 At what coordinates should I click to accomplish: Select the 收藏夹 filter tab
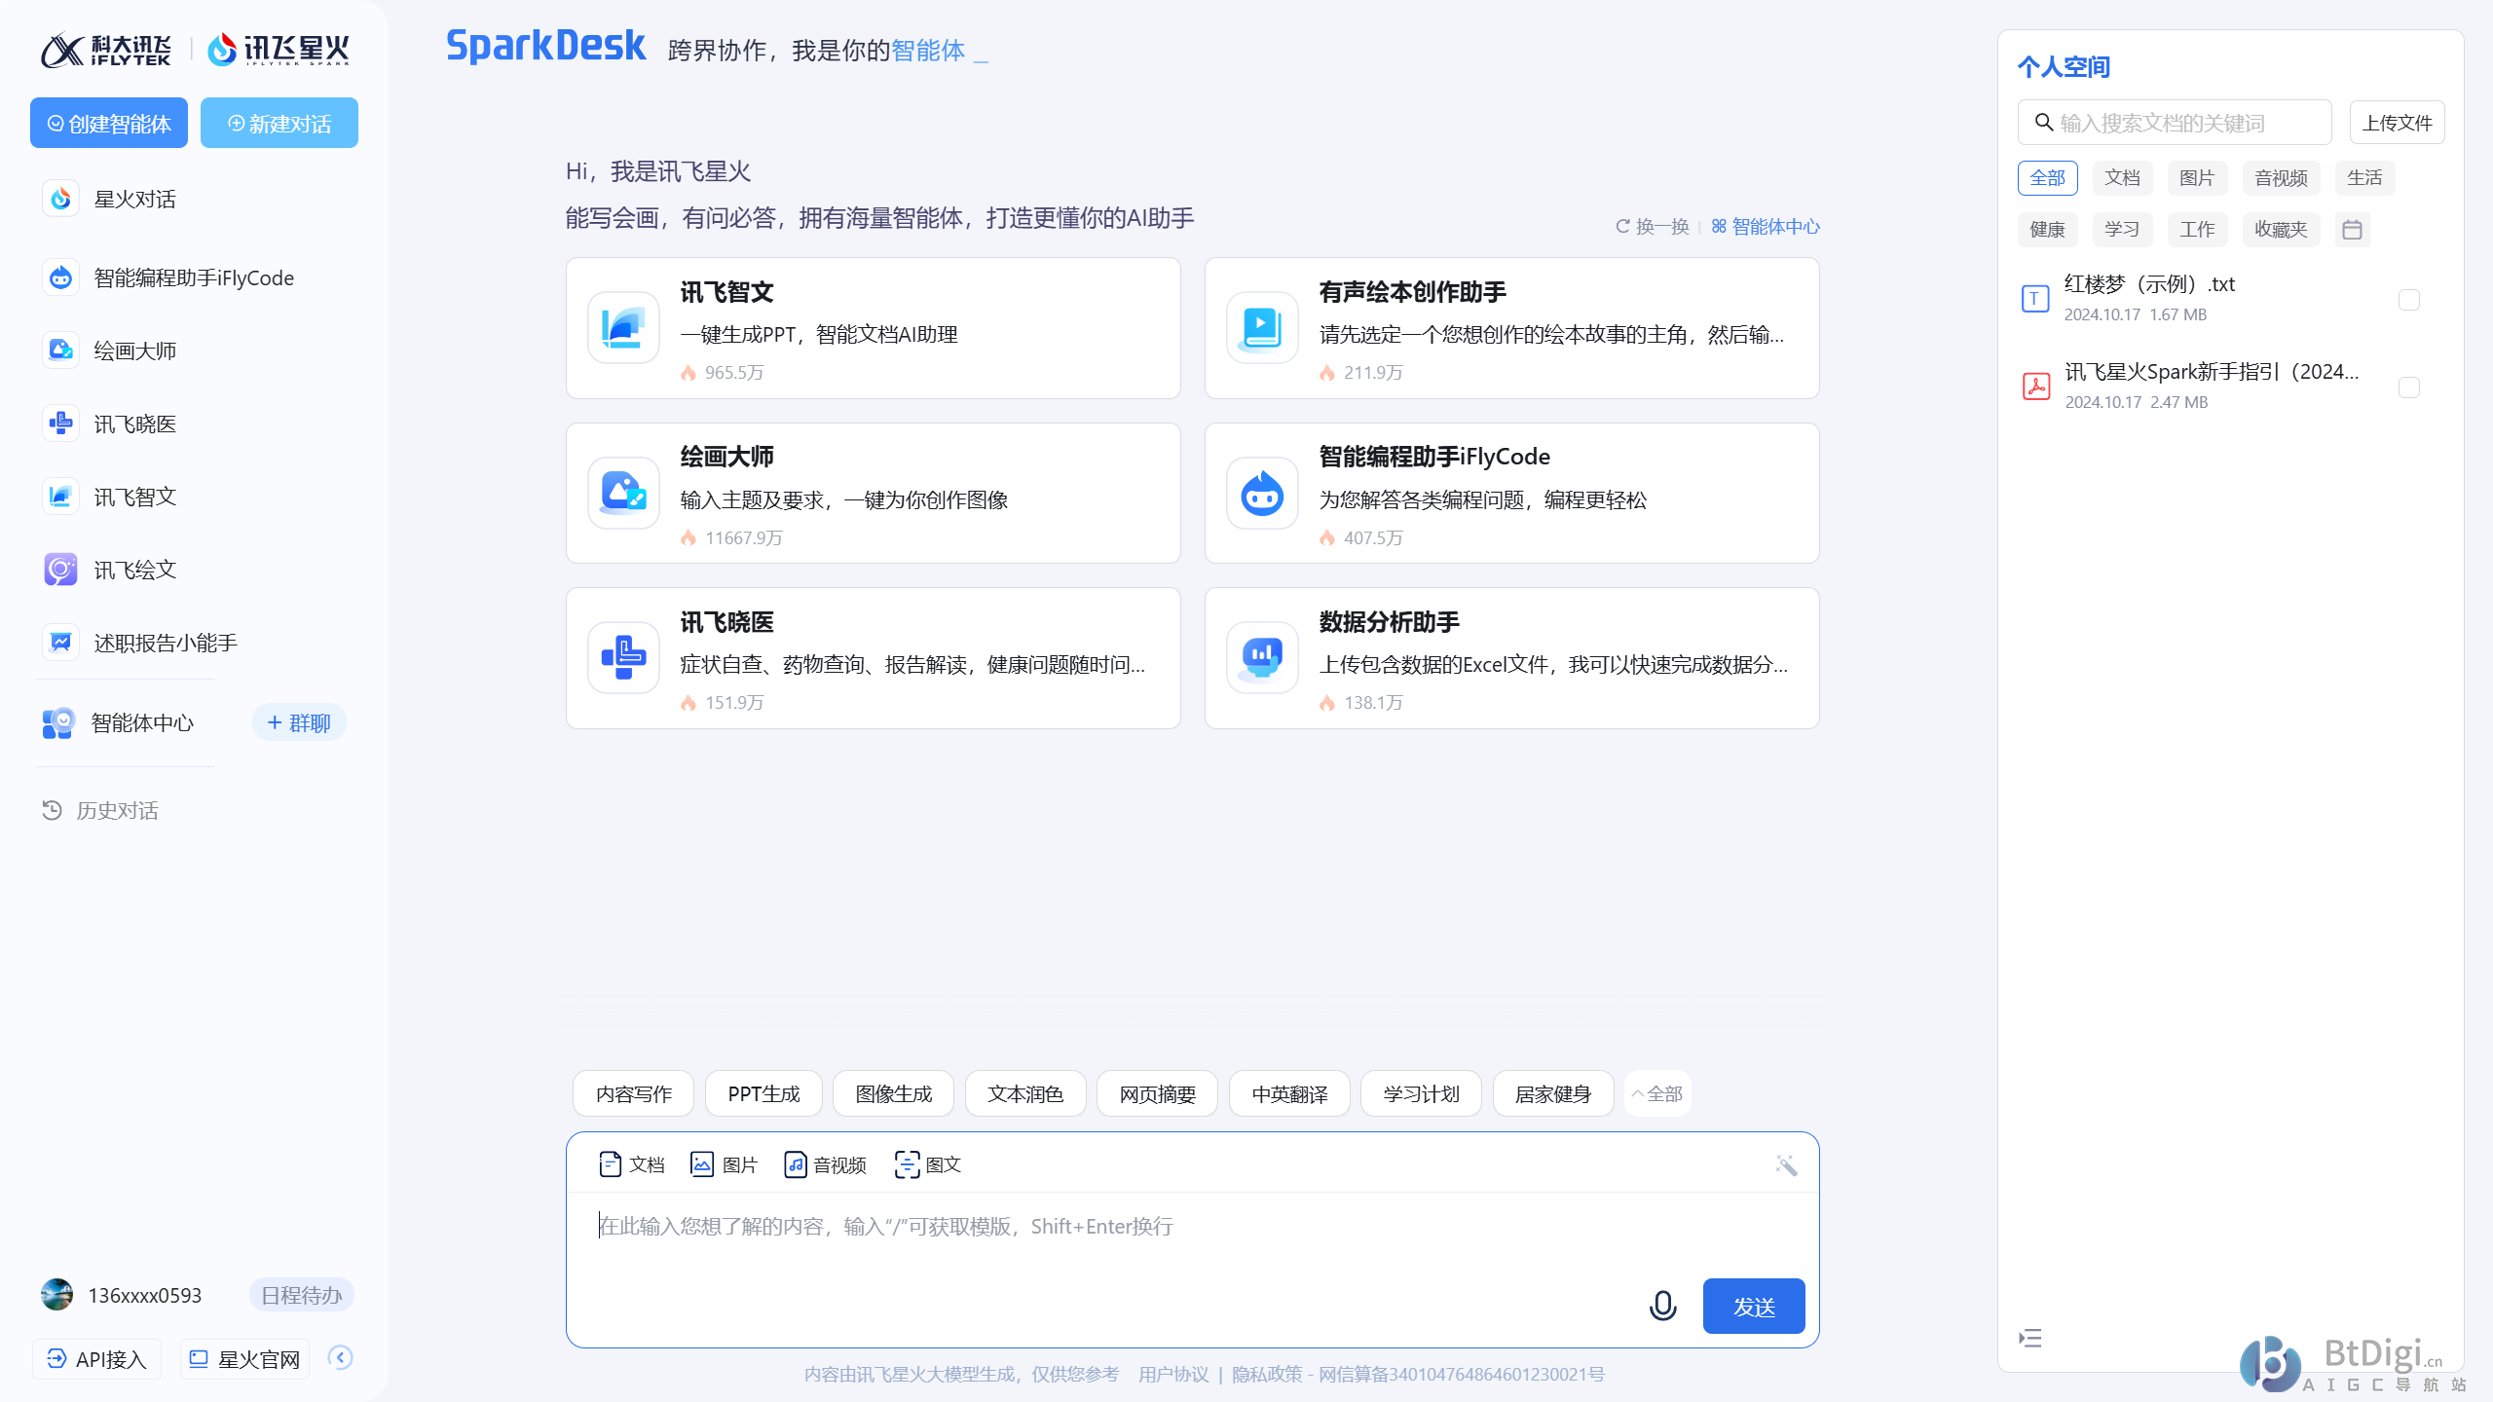2281,230
